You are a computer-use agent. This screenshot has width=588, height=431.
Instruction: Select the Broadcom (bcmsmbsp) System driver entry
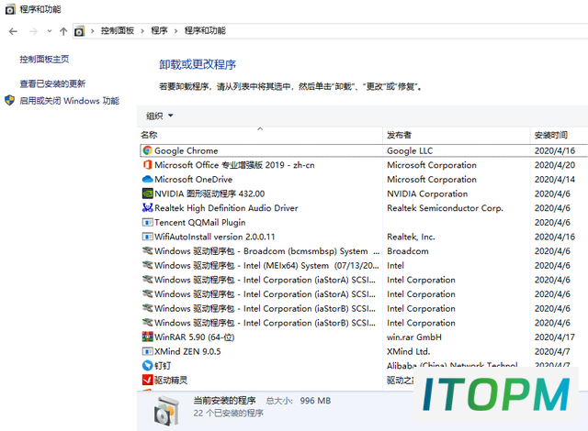[266, 251]
